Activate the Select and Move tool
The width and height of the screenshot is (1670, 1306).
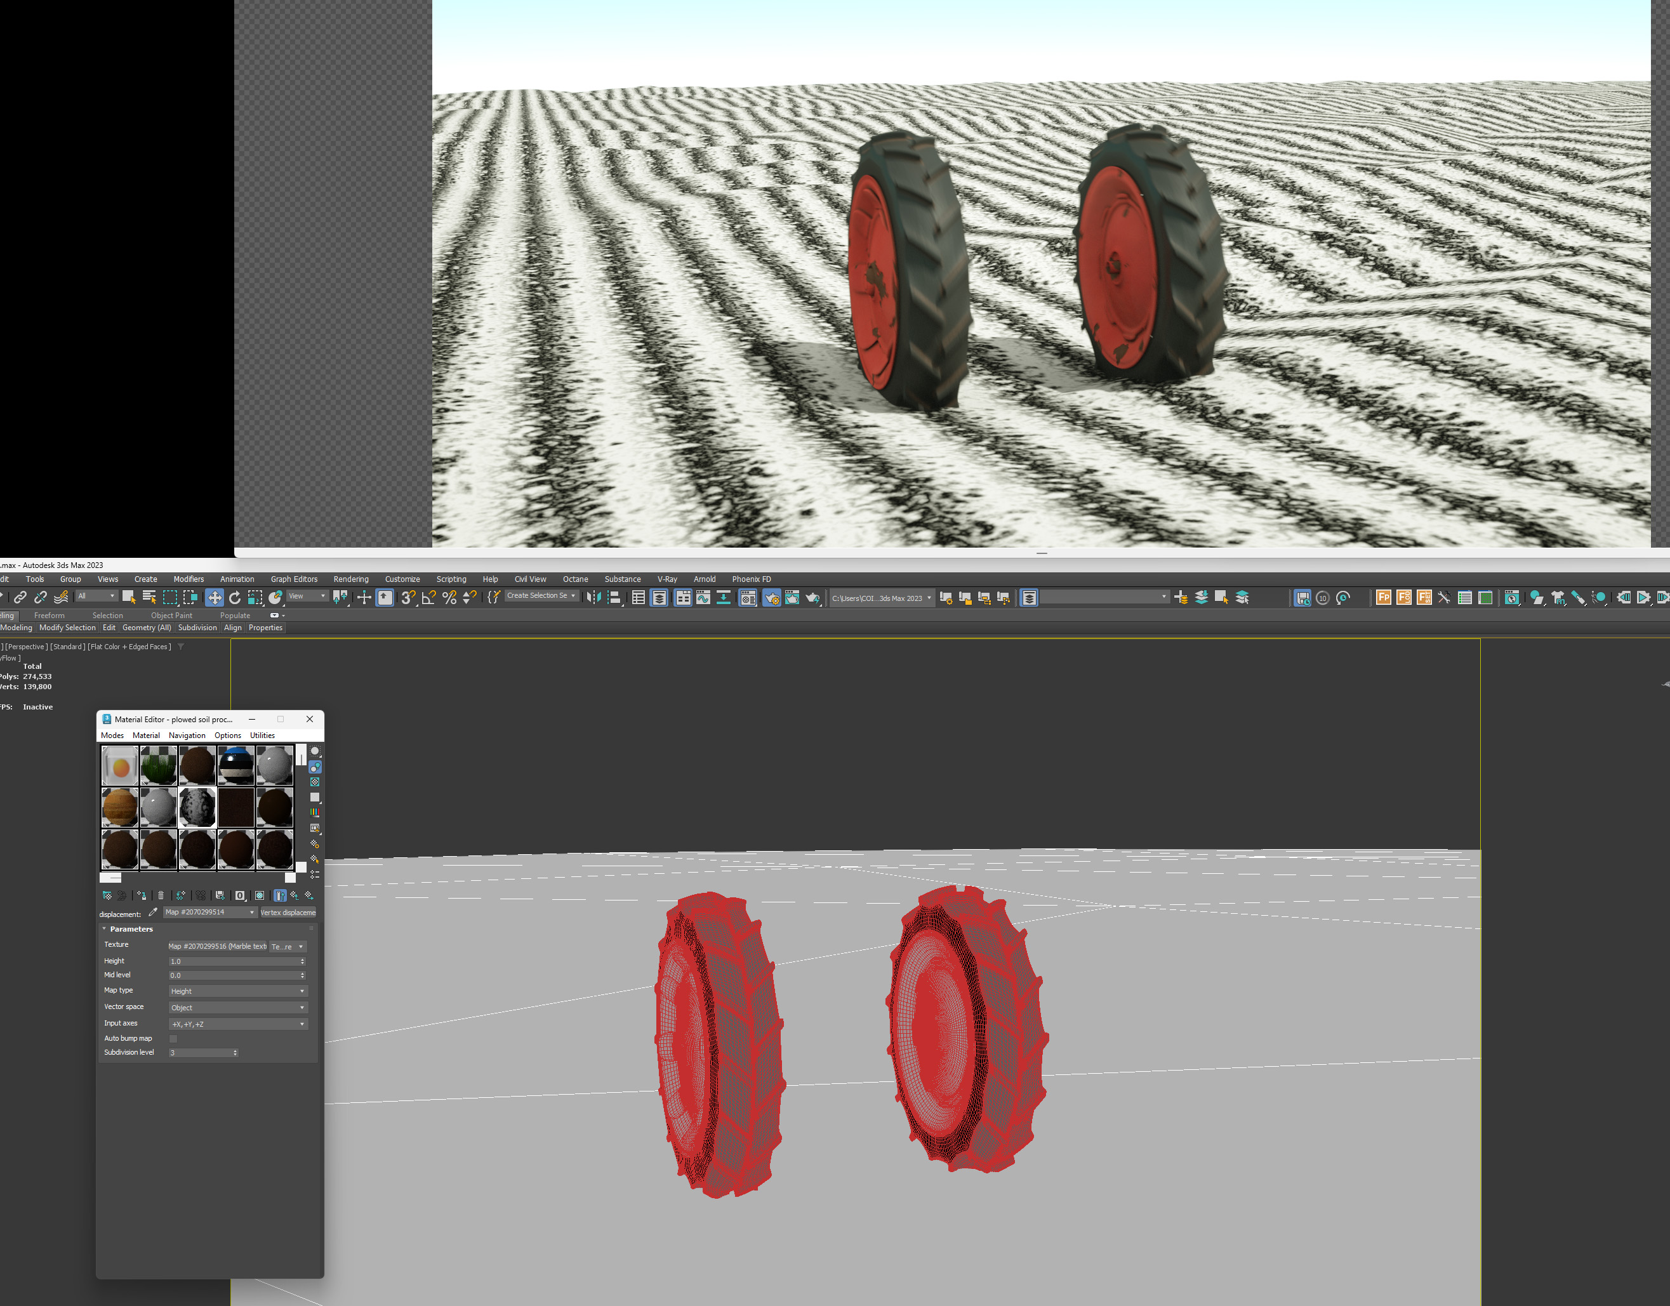tap(214, 598)
